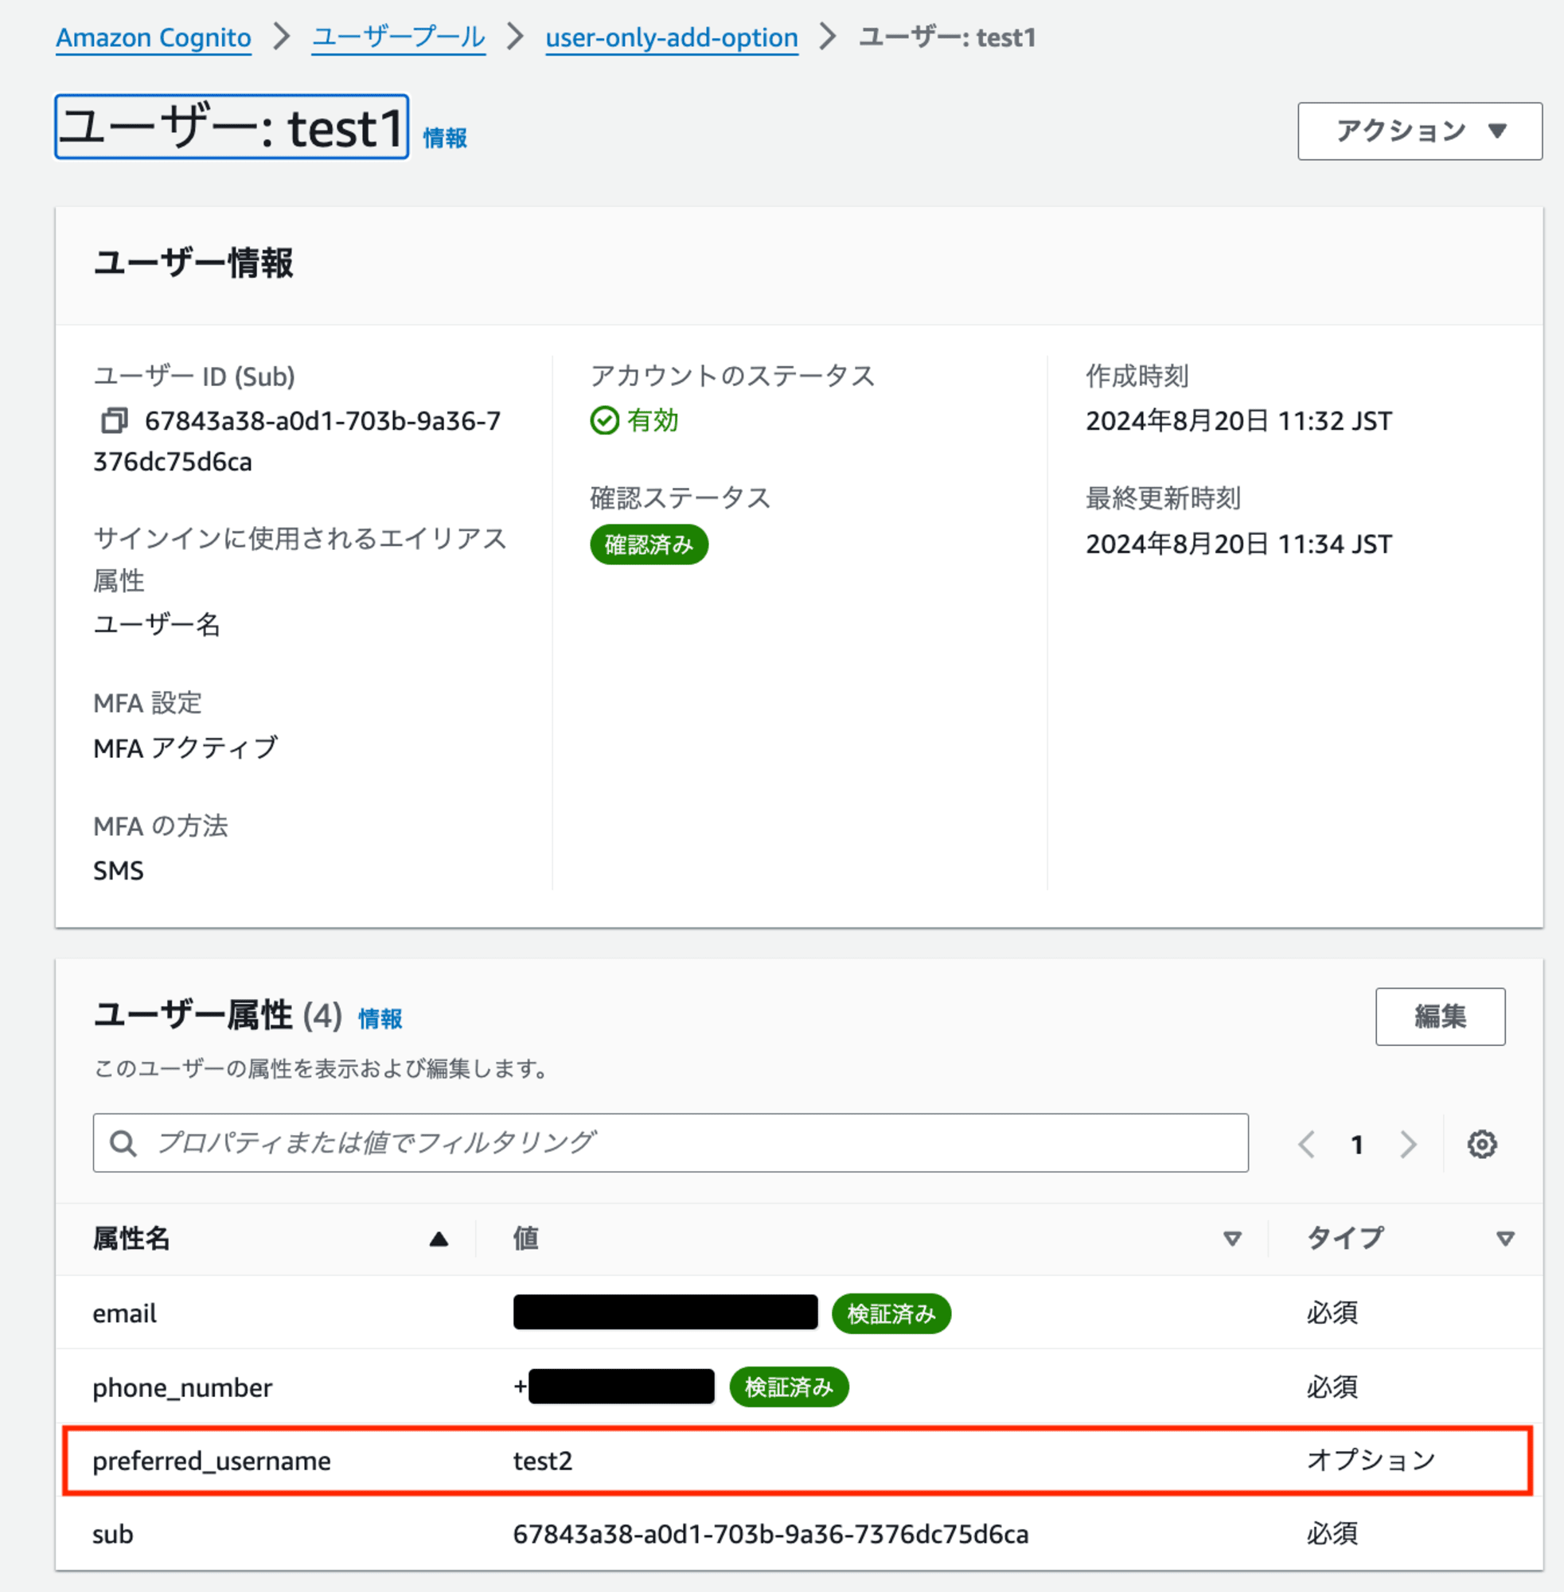Image resolution: width=1564 pixels, height=1592 pixels.
Task: Open 情報 link next to the page title
Action: tap(445, 138)
